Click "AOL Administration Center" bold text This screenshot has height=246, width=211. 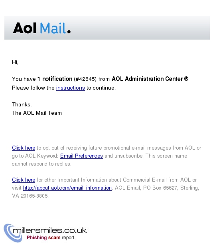coord(147,79)
